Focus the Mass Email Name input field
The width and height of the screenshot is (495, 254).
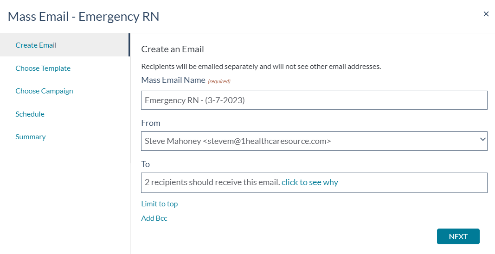pos(314,100)
